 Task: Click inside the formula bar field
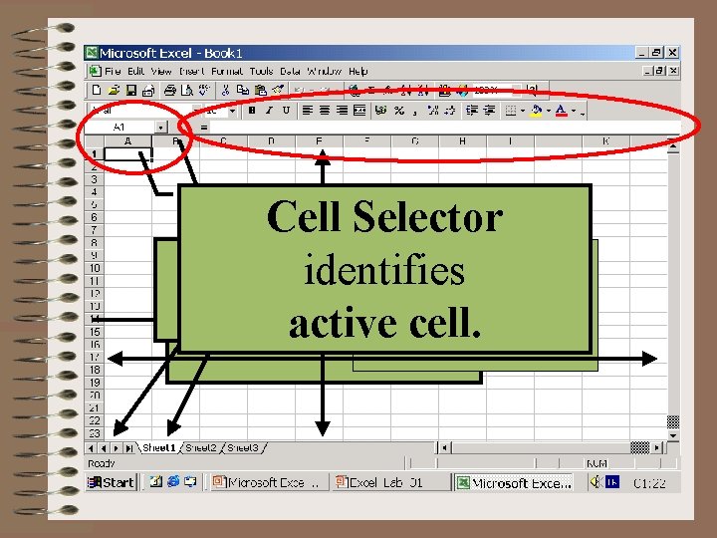point(443,128)
